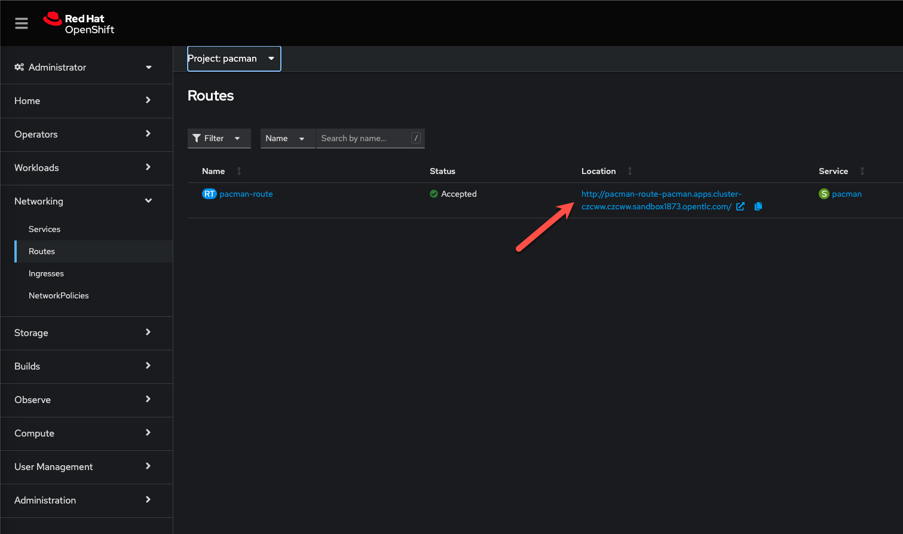
Task: Expand the Storage navigation section
Action: point(86,332)
